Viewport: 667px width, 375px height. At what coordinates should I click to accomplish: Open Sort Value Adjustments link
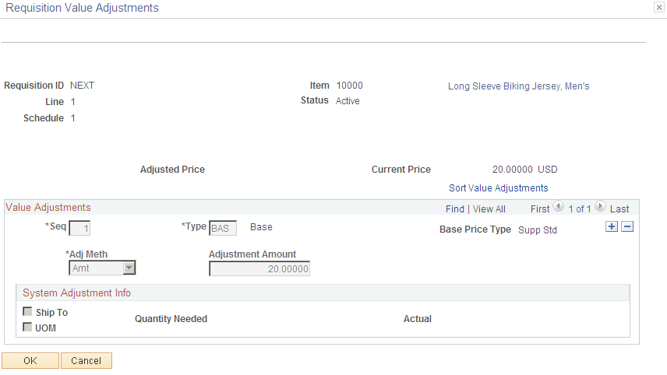click(x=498, y=188)
